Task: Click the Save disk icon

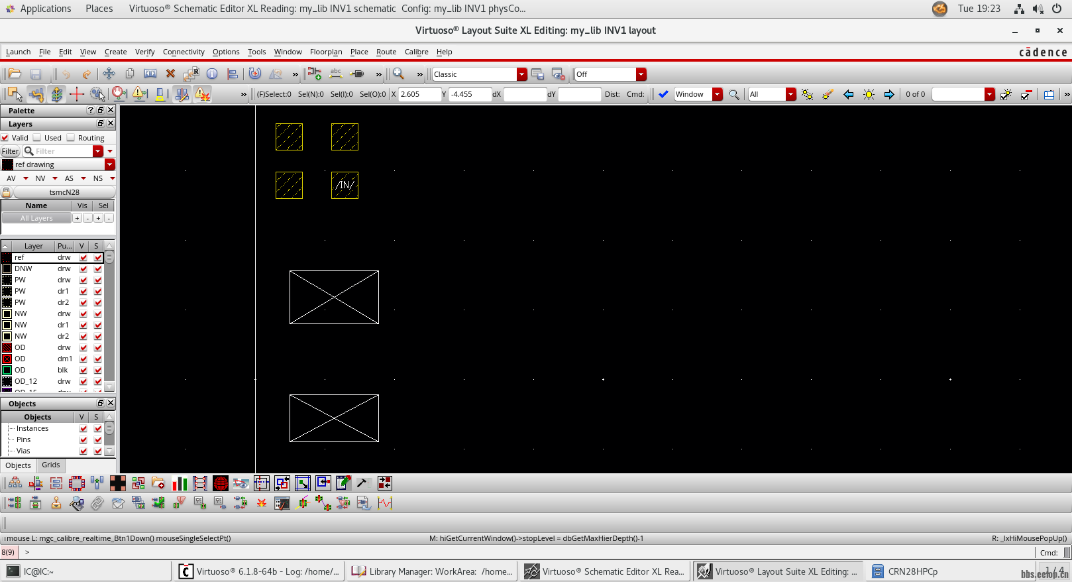Action: click(x=36, y=74)
